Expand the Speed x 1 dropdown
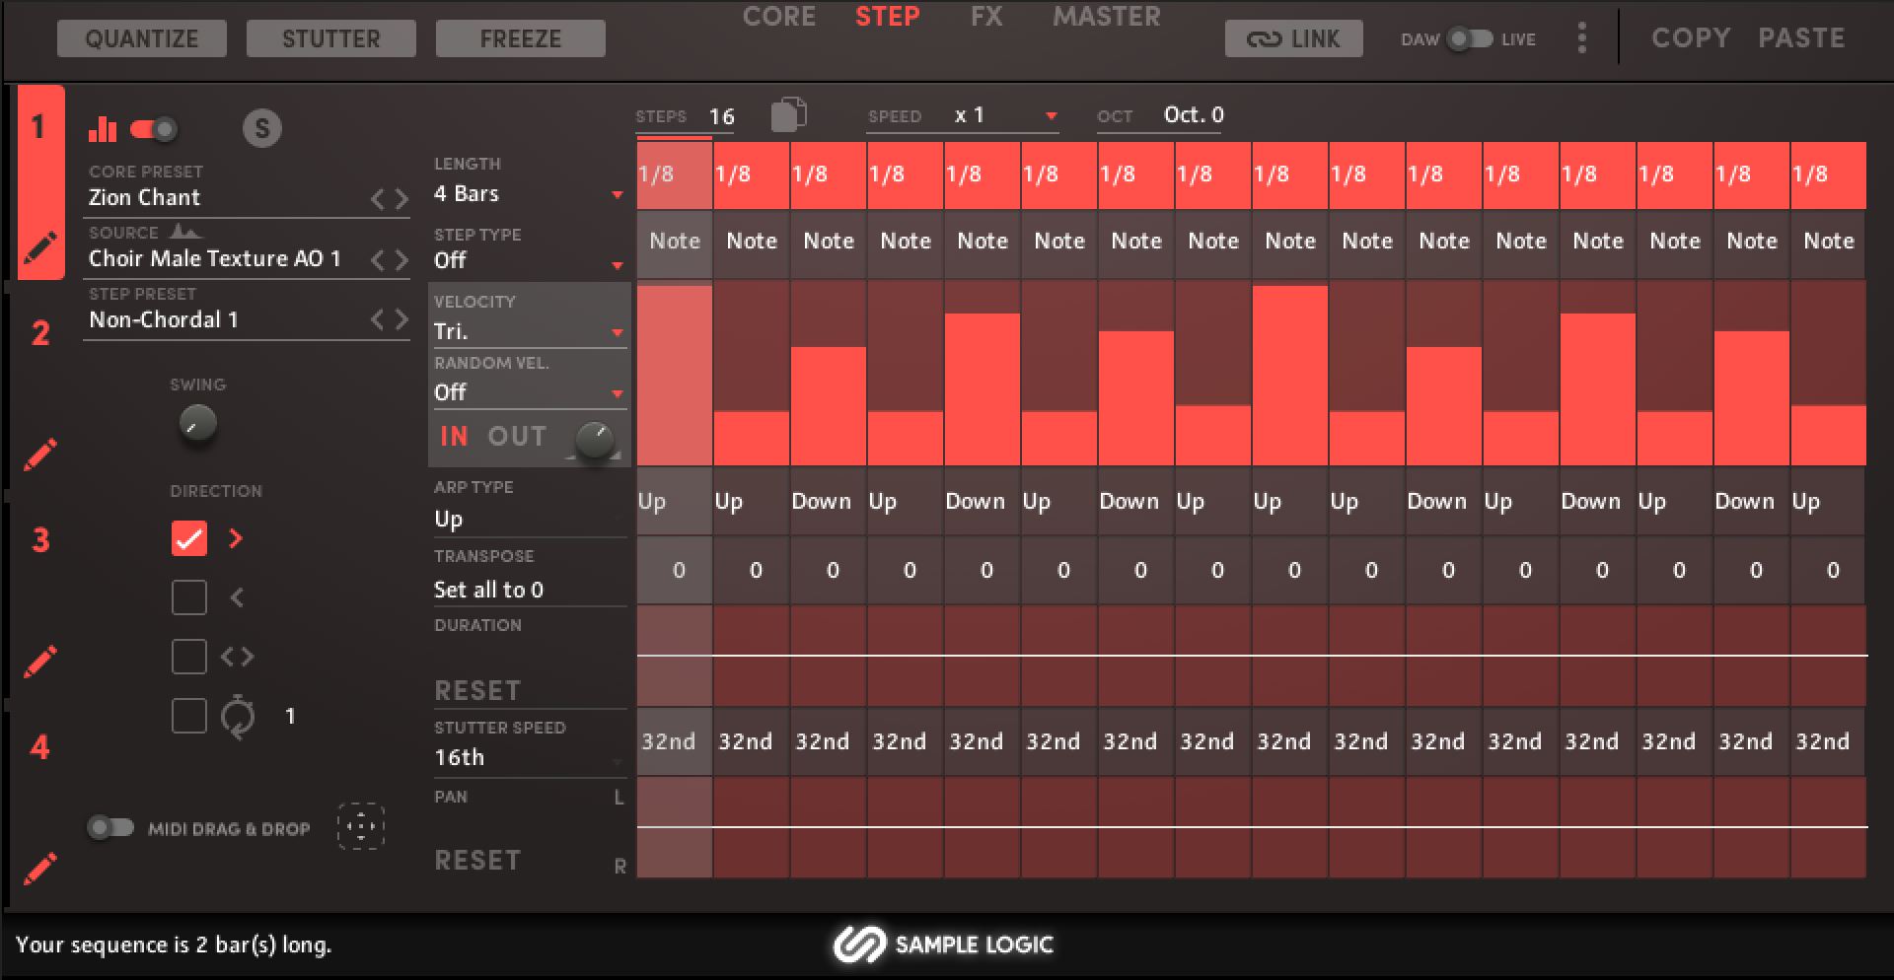 (x=1006, y=115)
